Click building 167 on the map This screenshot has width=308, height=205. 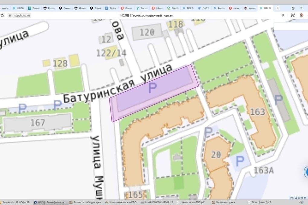click(37, 123)
